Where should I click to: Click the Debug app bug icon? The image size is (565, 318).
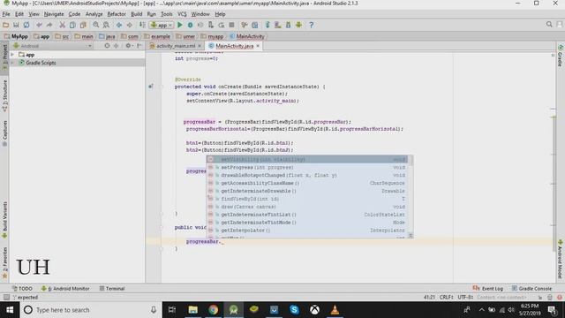point(191,25)
